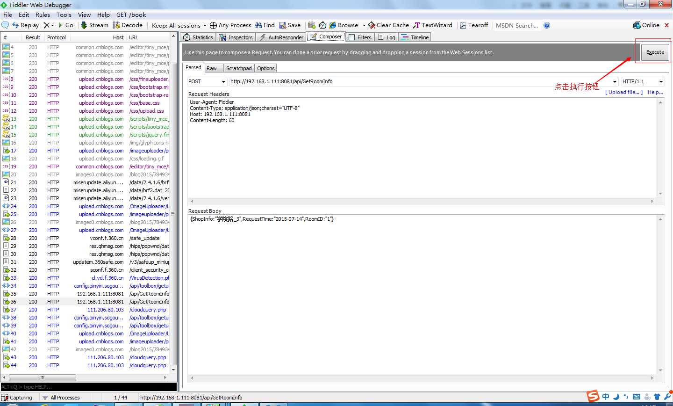This screenshot has width=673, height=406.
Task: Replay the selected session
Action: [25, 25]
